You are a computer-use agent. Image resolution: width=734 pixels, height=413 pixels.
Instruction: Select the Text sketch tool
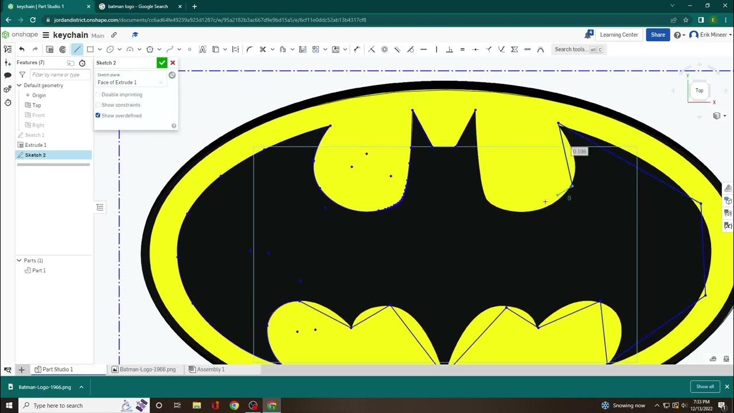(202, 49)
